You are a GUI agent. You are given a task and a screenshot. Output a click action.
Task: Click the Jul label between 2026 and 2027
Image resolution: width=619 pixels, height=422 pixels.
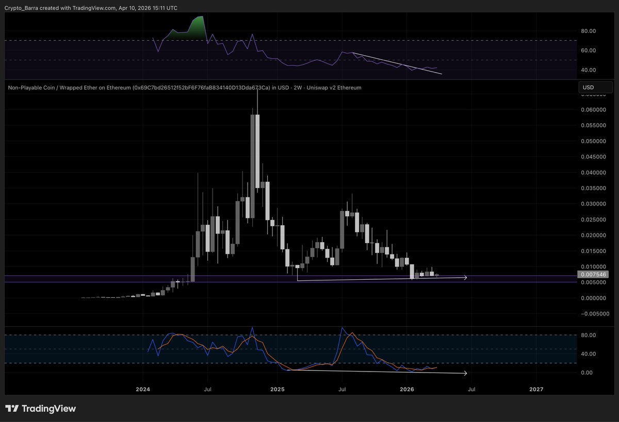(x=471, y=389)
